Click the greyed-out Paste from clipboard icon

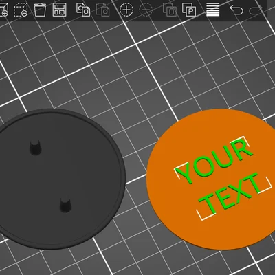102,10
